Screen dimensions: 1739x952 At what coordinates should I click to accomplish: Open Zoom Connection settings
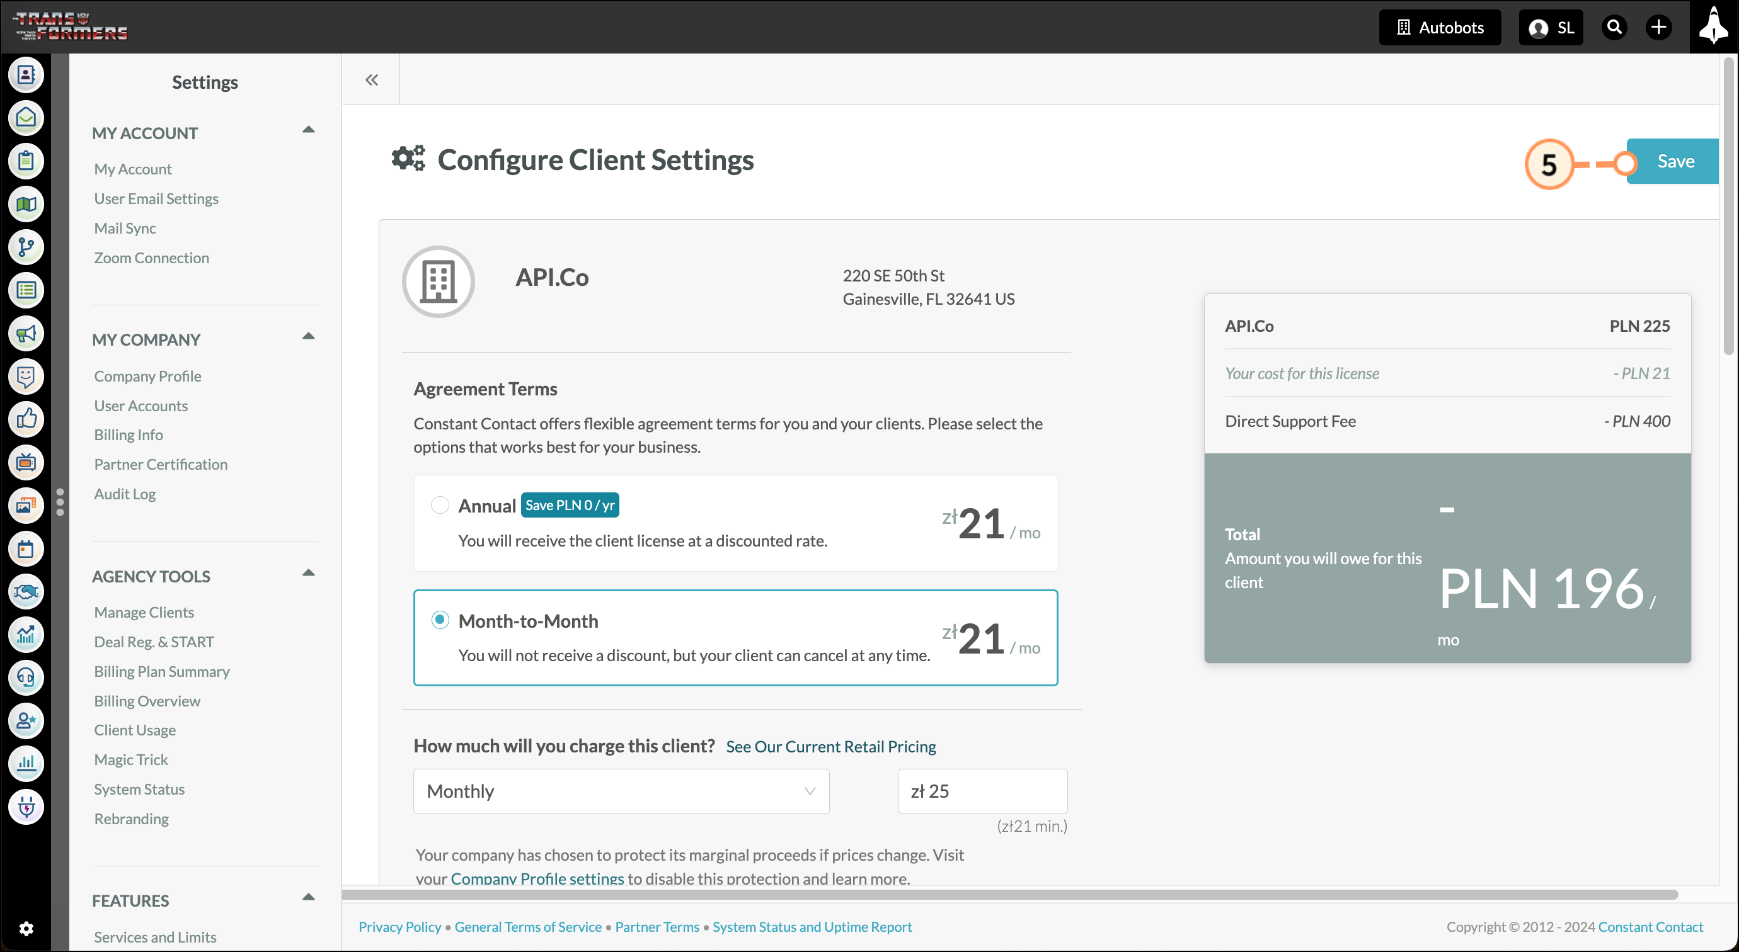pyautogui.click(x=151, y=258)
